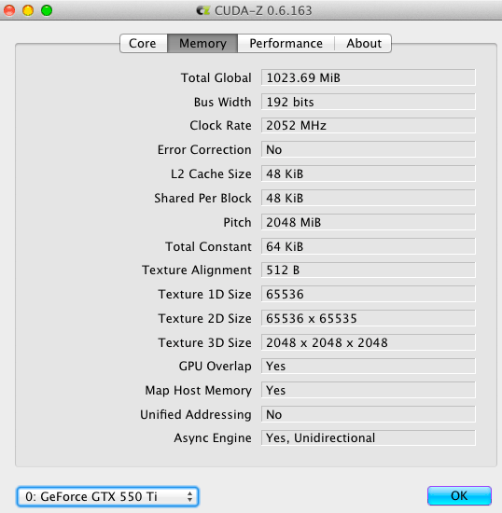Click the CUDA-Z 0.6.163 window title
Screen dimensions: 502x513
263,11
